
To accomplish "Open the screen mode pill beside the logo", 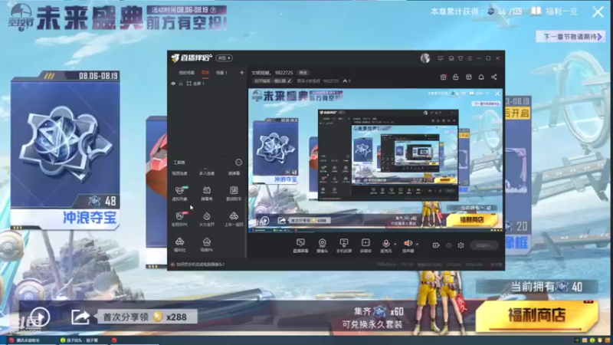I will tap(224, 58).
